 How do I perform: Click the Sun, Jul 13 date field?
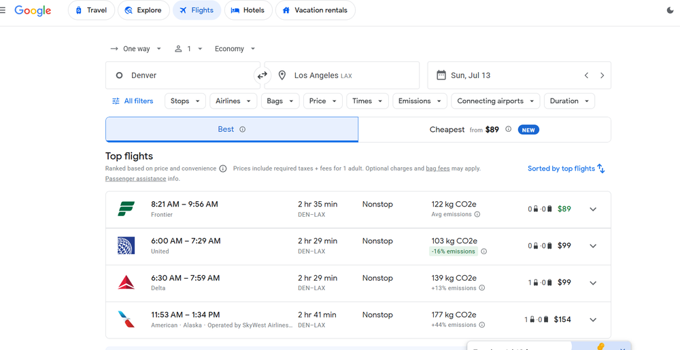[519, 75]
